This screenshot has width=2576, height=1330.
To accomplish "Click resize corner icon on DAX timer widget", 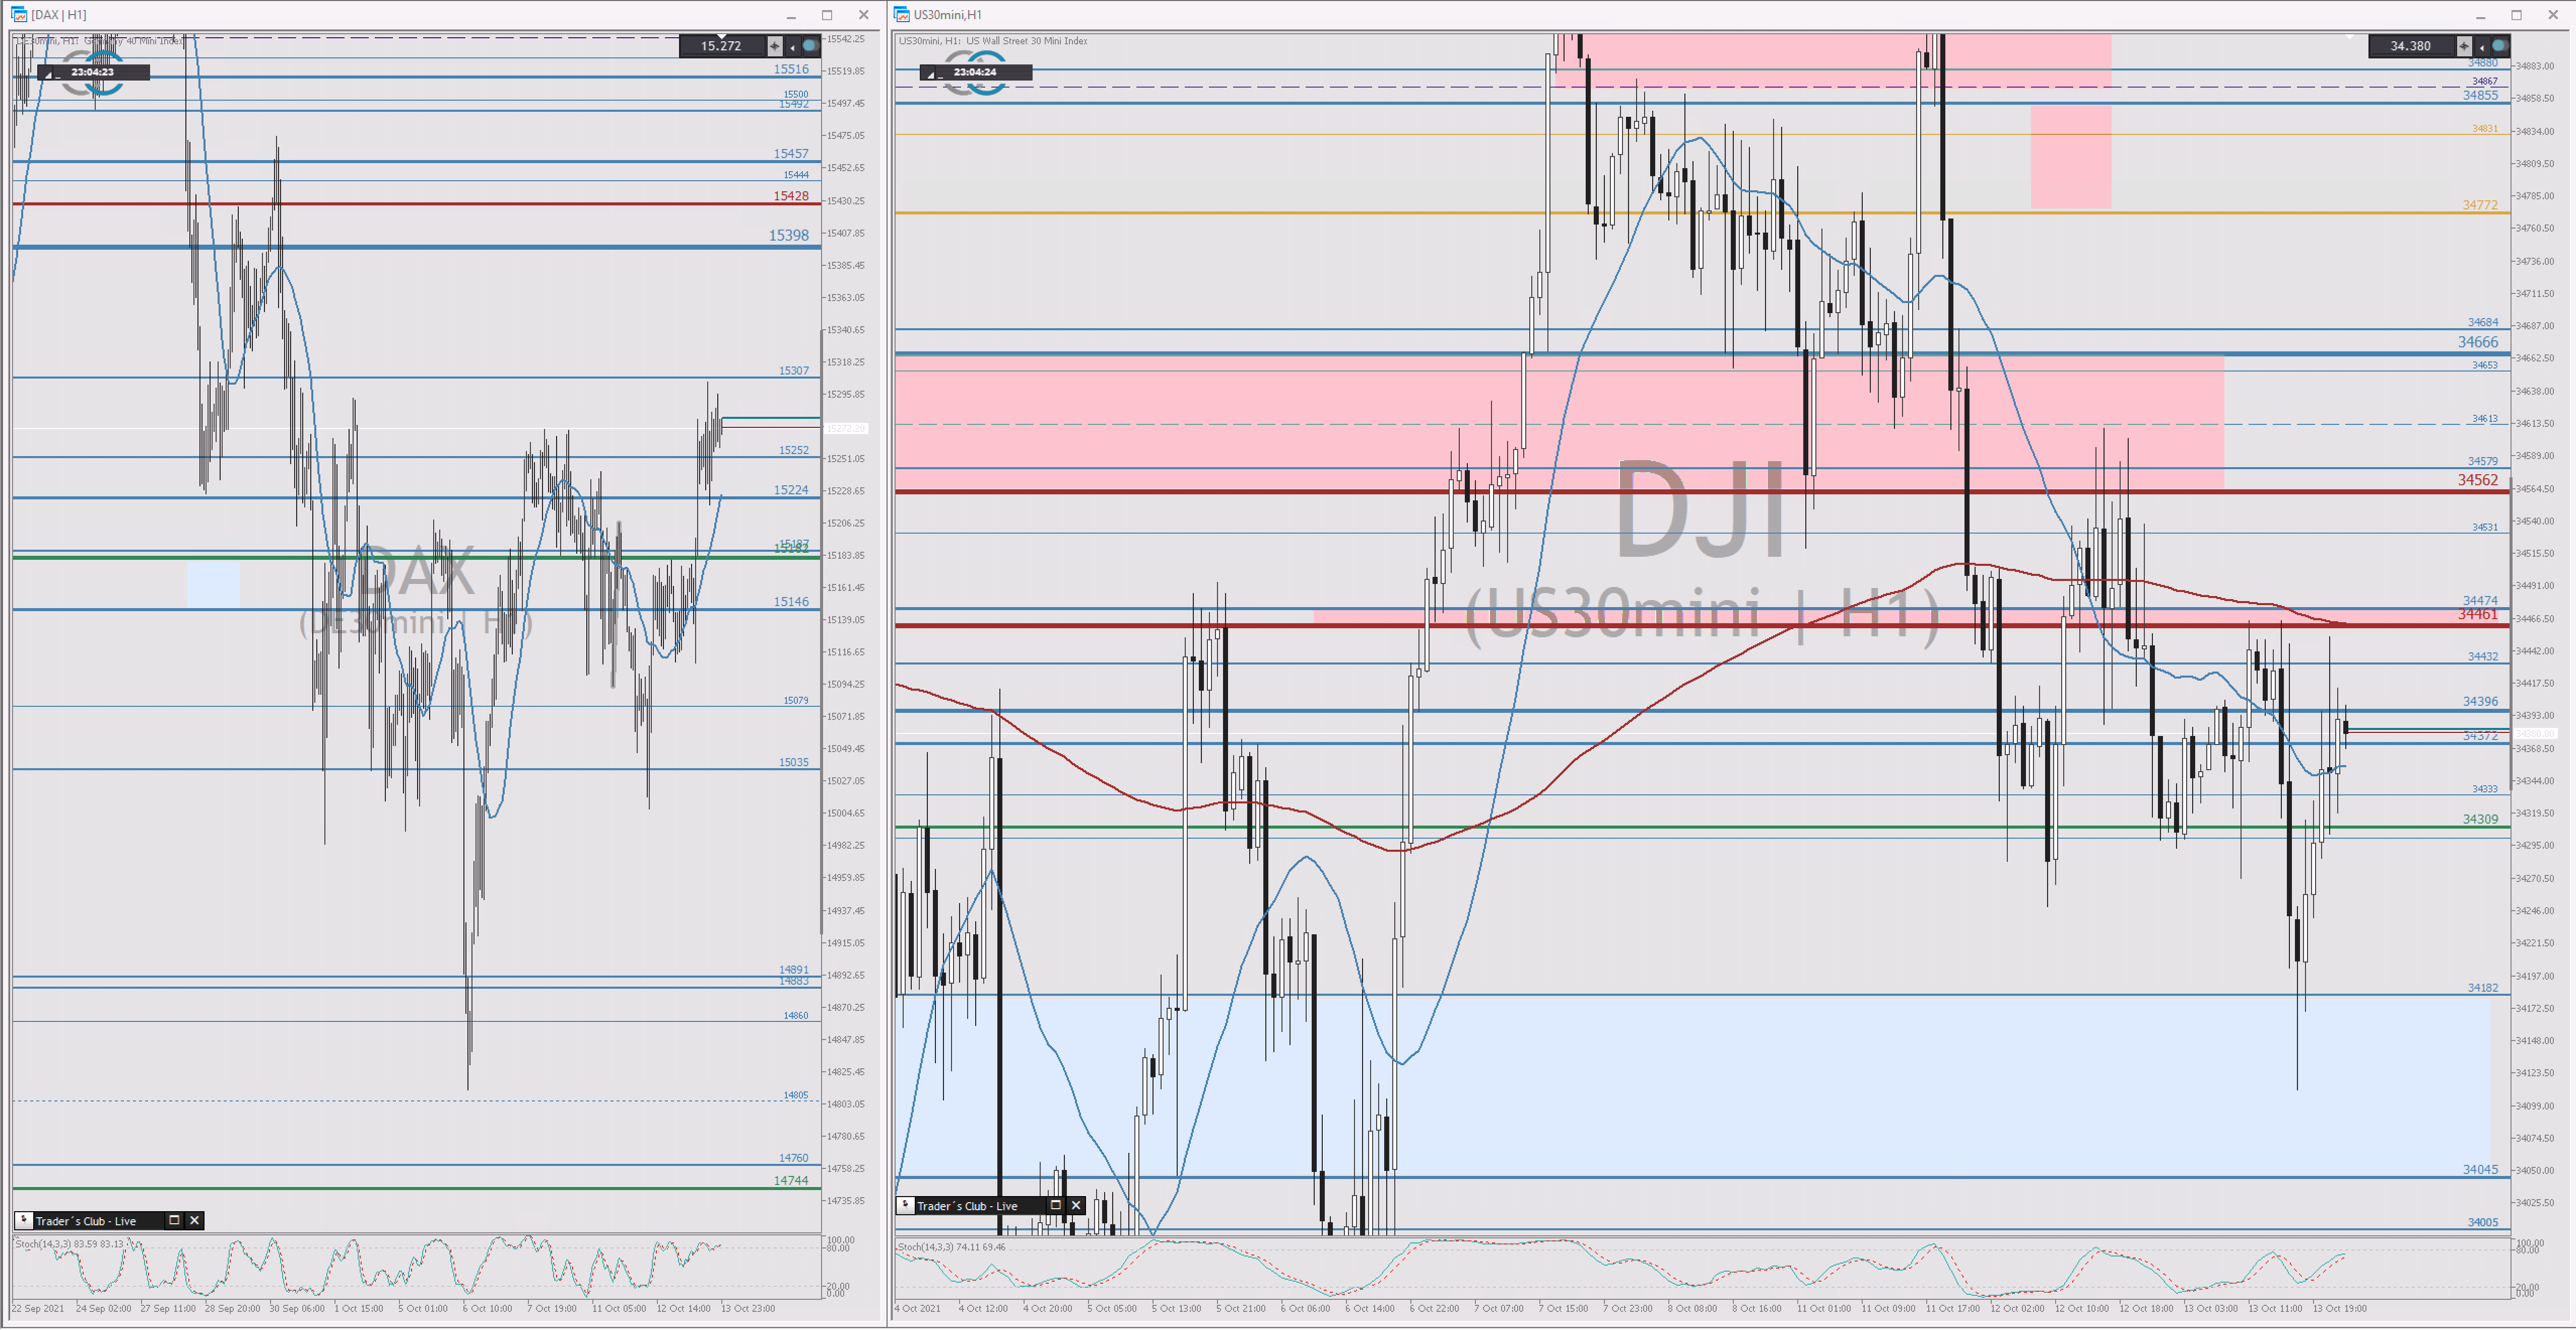I will click(x=46, y=73).
